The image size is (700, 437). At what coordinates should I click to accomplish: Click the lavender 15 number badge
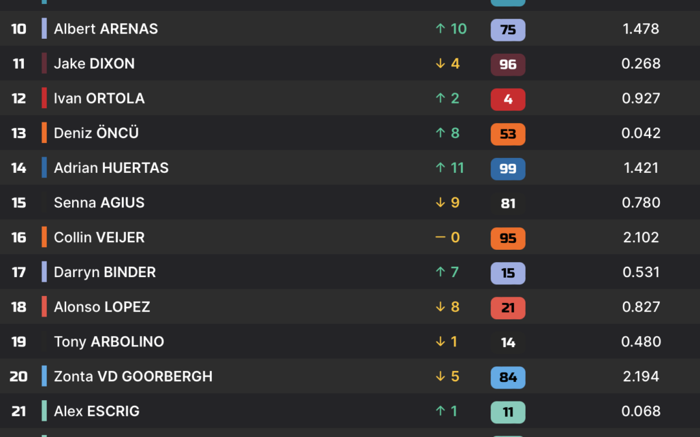pyautogui.click(x=507, y=273)
